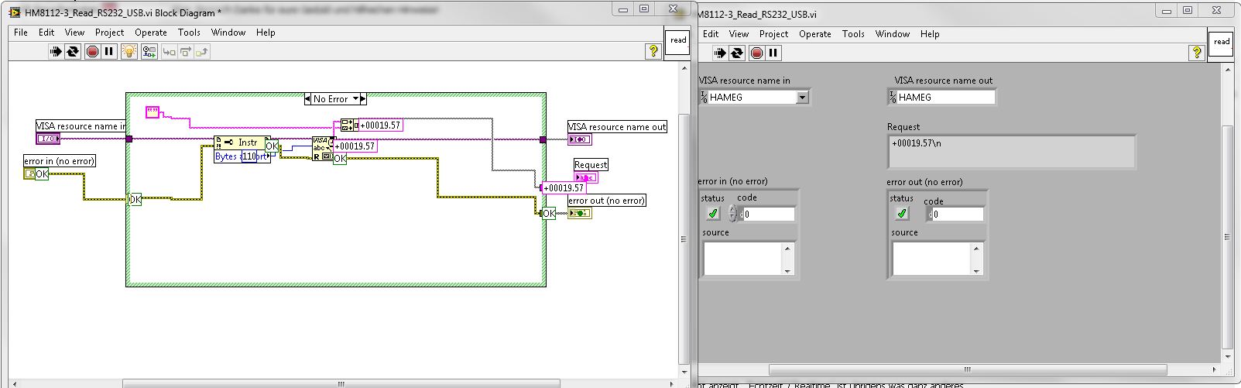1241x388 pixels.
Task: Select error out cluster terminal
Action: tap(580, 213)
